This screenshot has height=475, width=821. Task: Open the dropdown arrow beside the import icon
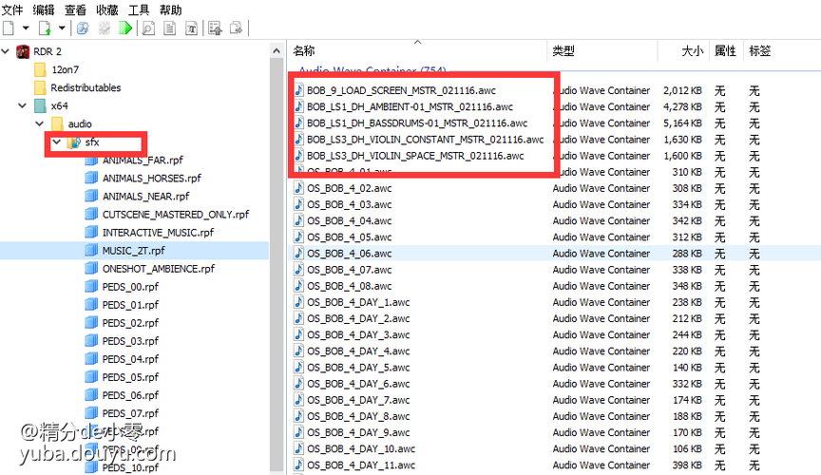(x=62, y=28)
